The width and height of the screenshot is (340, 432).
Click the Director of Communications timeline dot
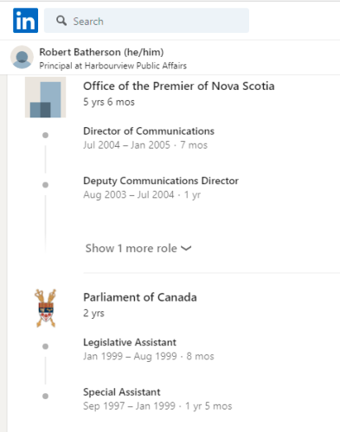click(45, 135)
